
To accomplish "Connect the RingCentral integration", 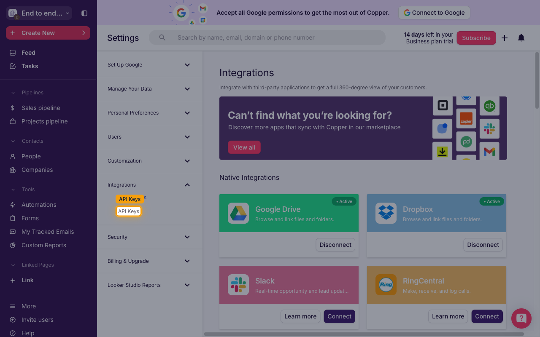I will (x=487, y=316).
